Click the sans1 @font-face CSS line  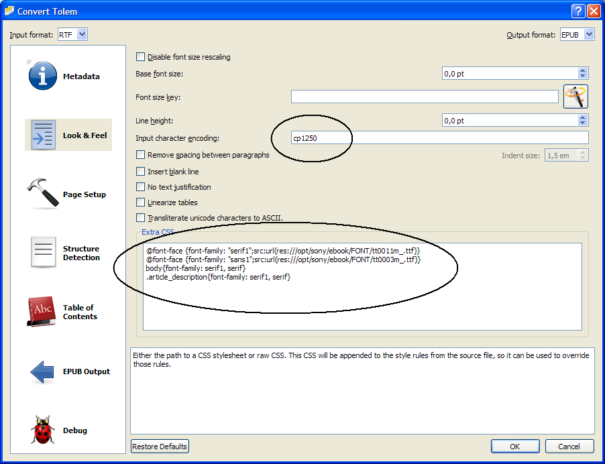284,259
